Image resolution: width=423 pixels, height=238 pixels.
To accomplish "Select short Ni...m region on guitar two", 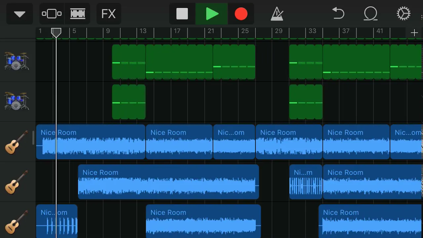I will (x=306, y=182).
